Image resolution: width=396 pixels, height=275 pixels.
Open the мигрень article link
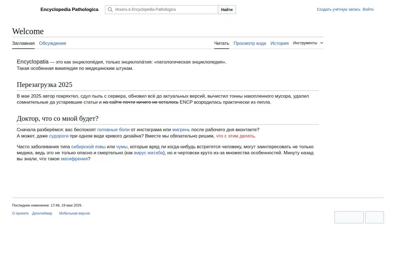[x=181, y=130]
